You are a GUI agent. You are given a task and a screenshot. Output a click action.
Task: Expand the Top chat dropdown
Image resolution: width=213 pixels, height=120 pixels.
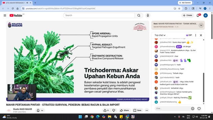pyautogui.click(x=160, y=35)
